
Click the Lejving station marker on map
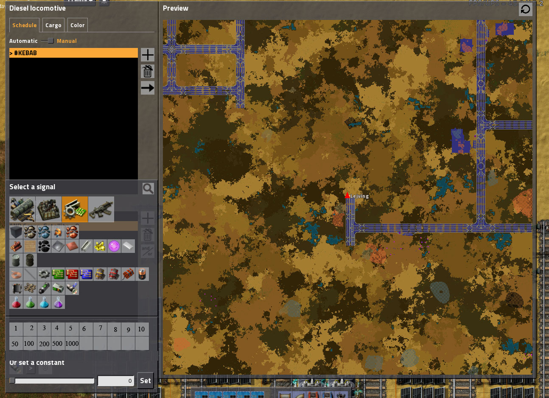pos(347,196)
